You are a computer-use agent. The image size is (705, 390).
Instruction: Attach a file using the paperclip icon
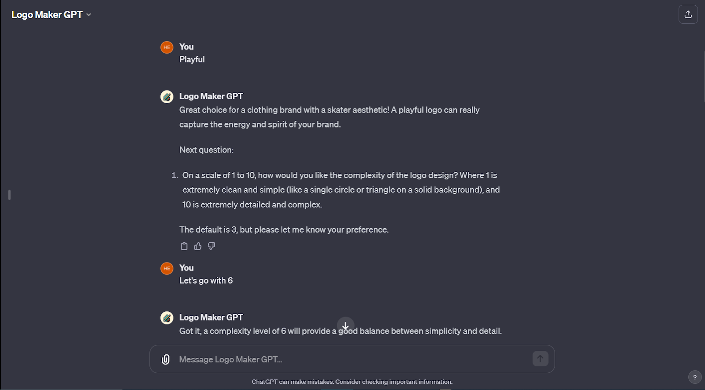[x=166, y=359]
